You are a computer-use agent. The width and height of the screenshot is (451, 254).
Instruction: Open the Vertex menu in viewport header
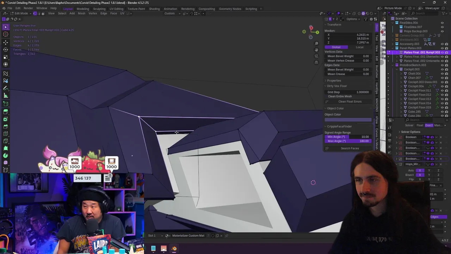point(93,13)
